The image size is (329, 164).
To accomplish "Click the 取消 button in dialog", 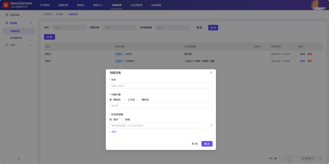I will coord(194,144).
